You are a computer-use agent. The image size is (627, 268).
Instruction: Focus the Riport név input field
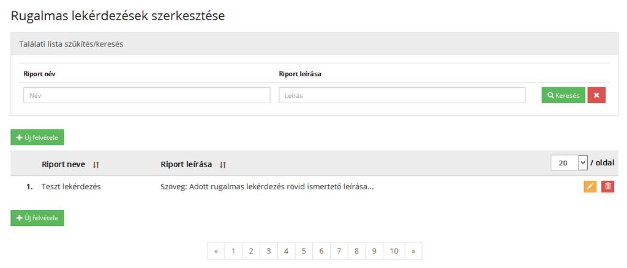click(x=147, y=95)
